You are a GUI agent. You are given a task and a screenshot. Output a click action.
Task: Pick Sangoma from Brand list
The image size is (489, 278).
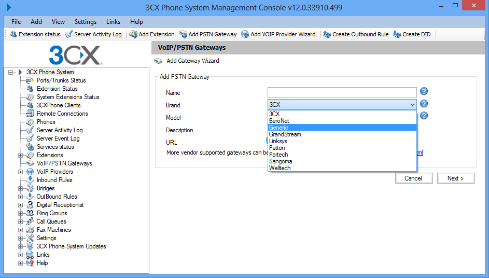coord(342,161)
